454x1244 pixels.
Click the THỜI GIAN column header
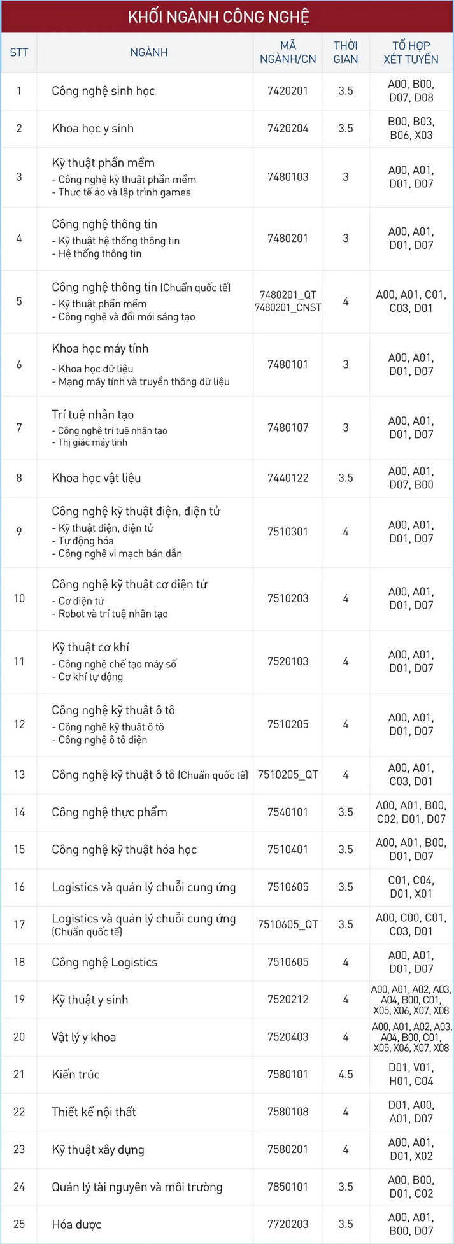tap(346, 52)
